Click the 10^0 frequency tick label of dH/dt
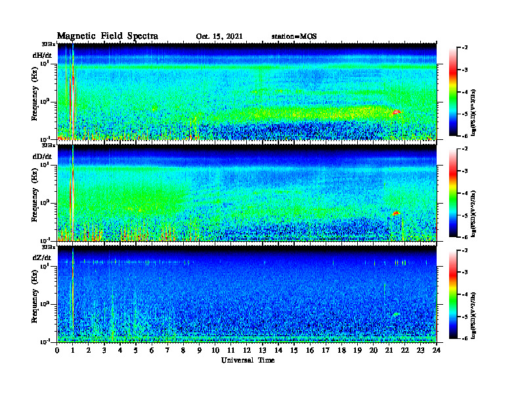Viewport: 520px width, 402px height. coord(45,102)
